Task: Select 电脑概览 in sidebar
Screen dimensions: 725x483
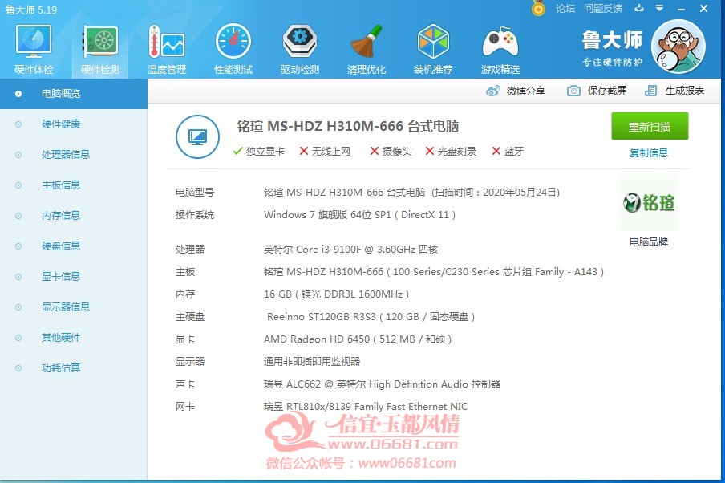Action: point(74,93)
